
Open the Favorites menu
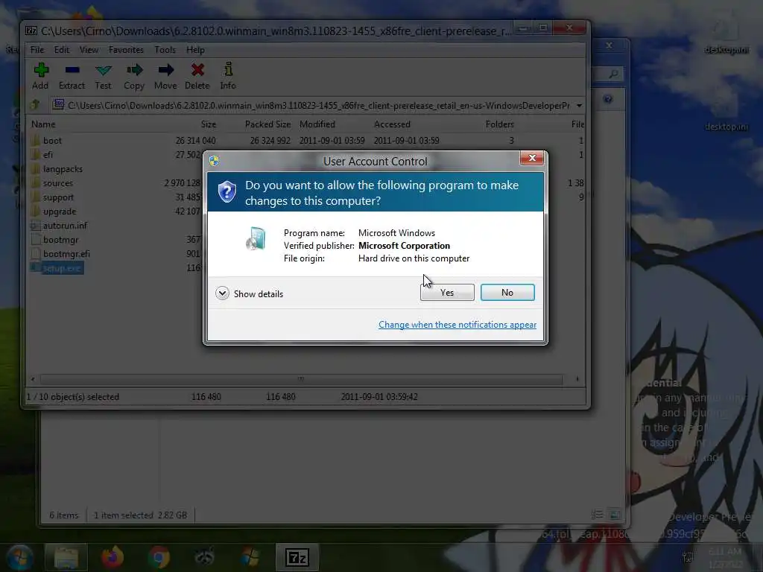[x=126, y=50]
